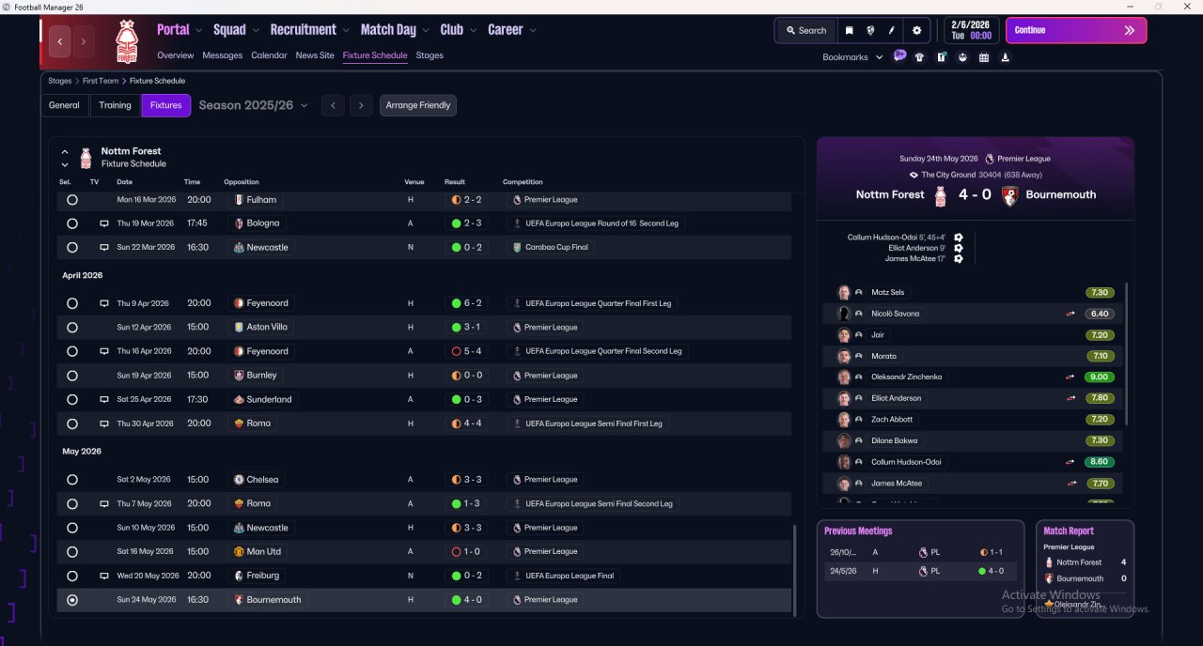
Task: Select the radio button for Chelsea fixture
Action: click(72, 480)
